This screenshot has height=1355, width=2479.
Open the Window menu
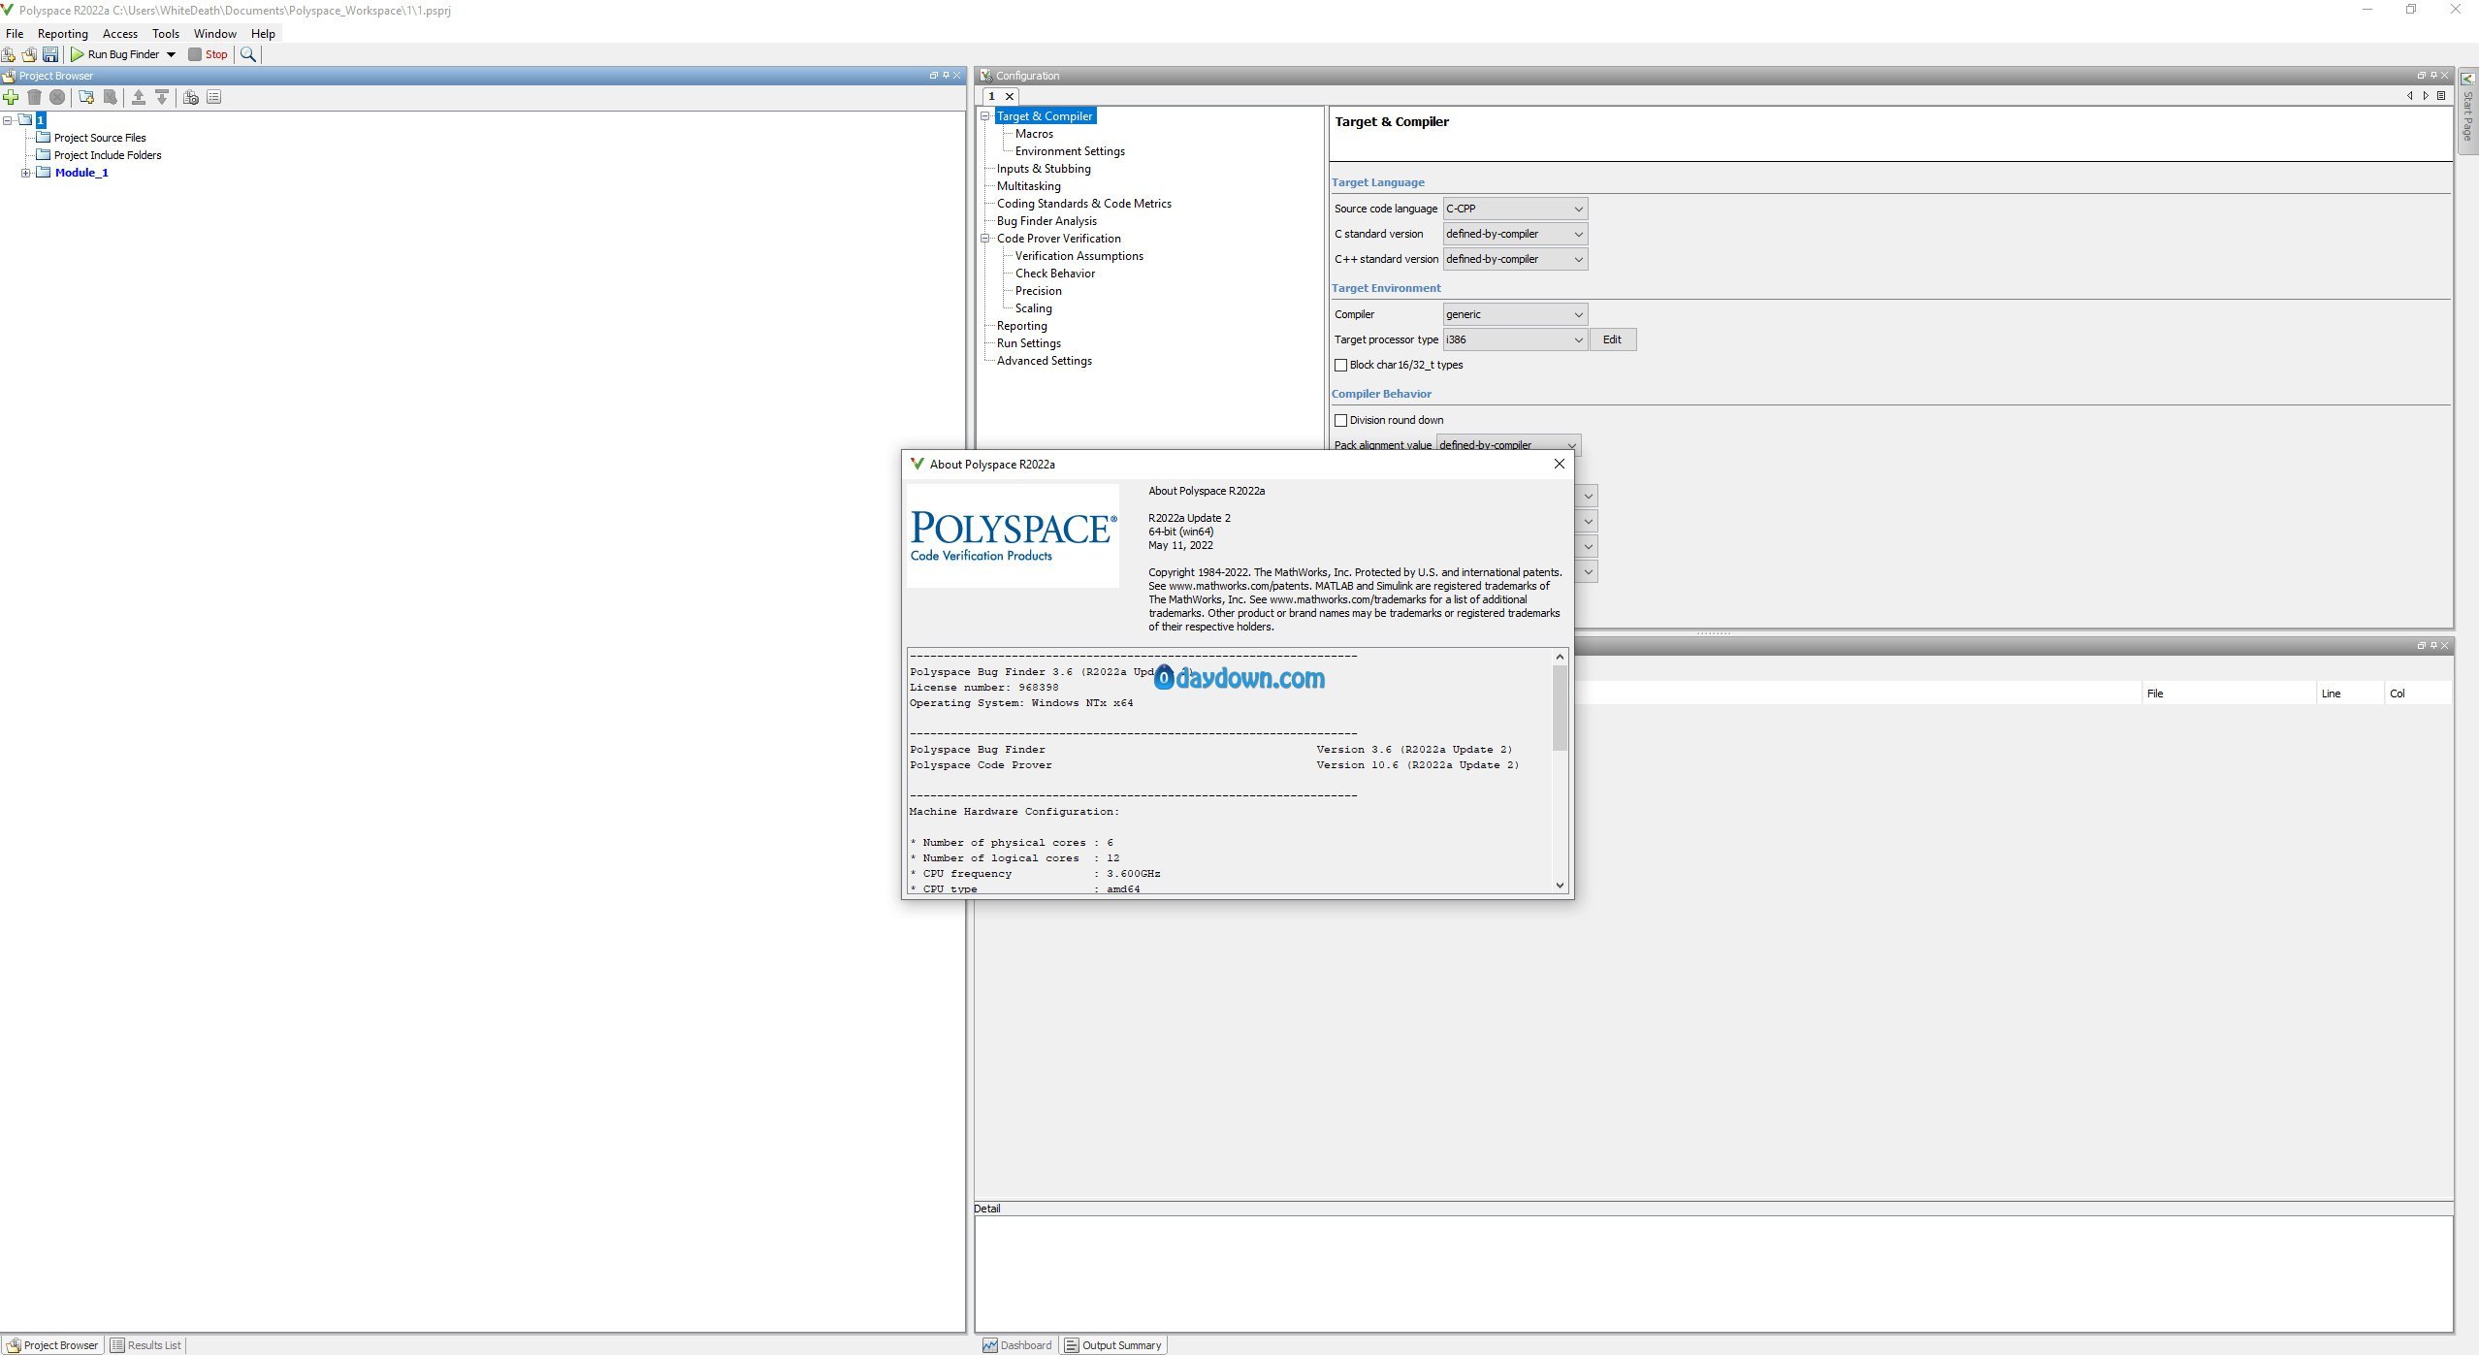tap(215, 33)
